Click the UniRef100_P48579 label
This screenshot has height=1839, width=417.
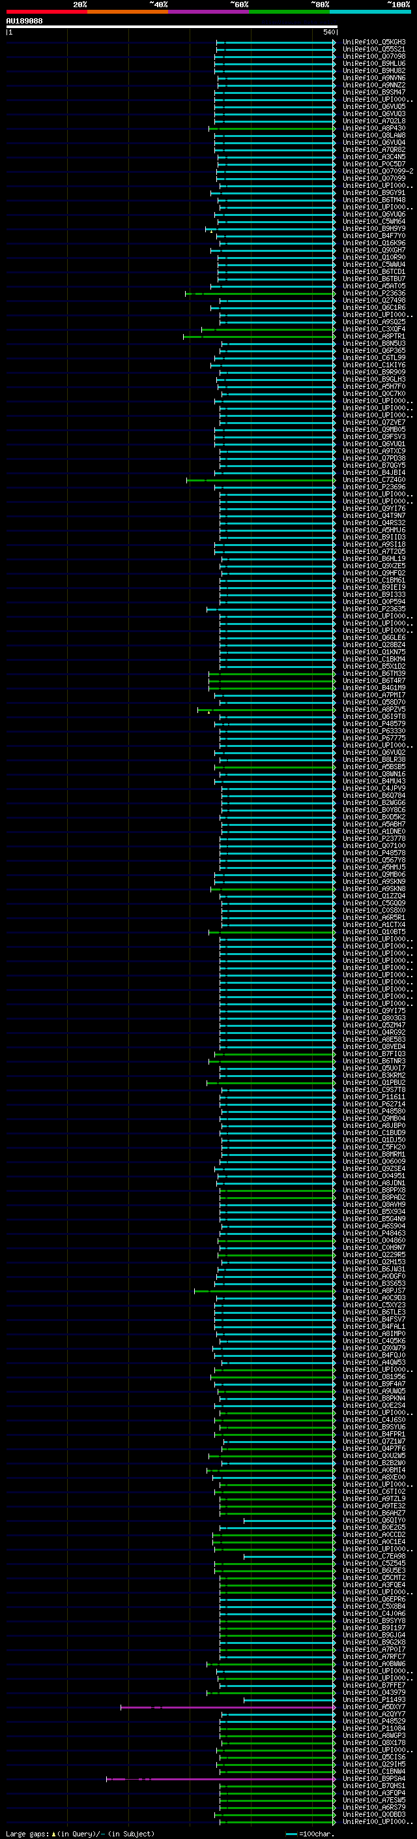coord(374,725)
